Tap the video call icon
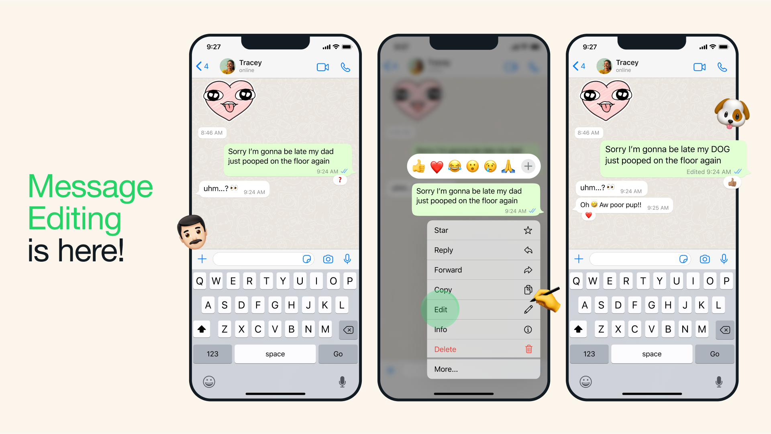This screenshot has width=771, height=434. (x=322, y=67)
